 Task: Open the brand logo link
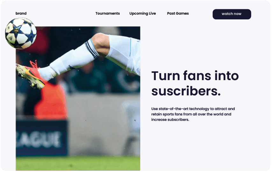(x=21, y=13)
